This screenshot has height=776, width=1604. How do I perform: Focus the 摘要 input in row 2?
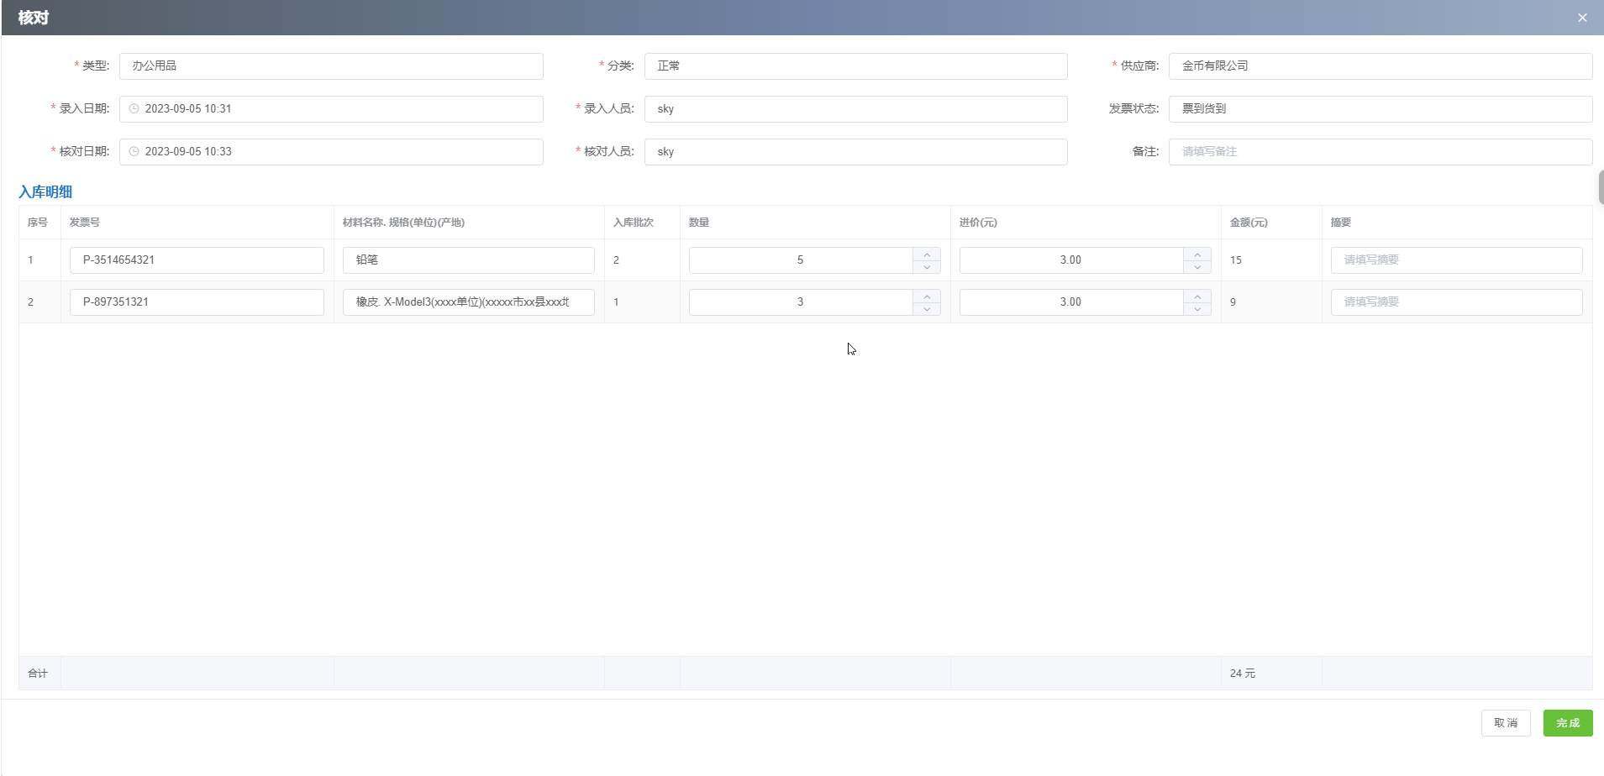1456,302
